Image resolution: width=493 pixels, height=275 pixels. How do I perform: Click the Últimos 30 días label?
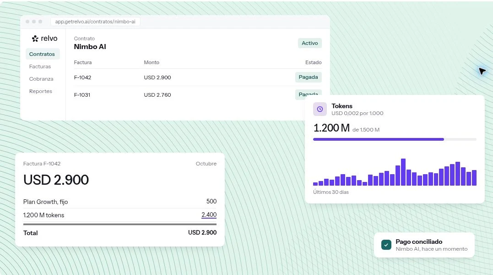click(331, 192)
